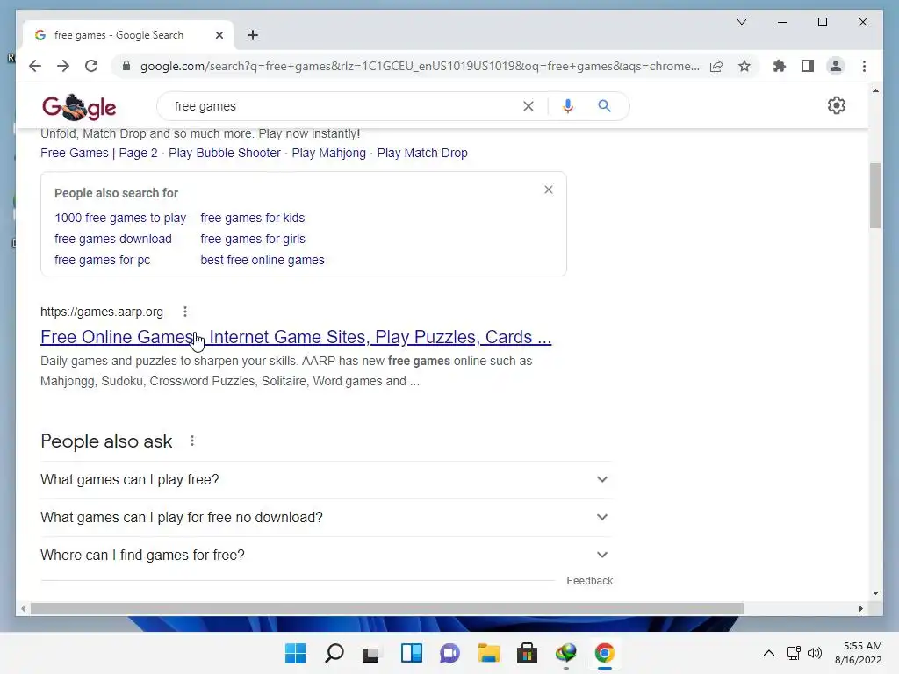Reload the Google search page

click(91, 66)
